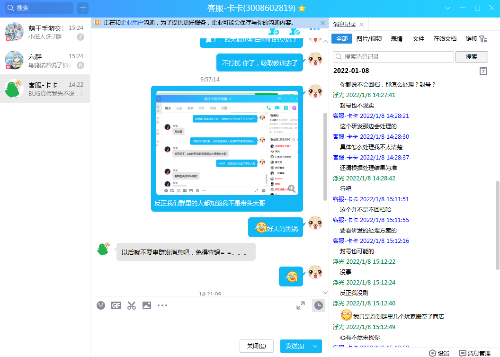
Task: Click the laughing emoji message bubble
Action: coord(291,277)
